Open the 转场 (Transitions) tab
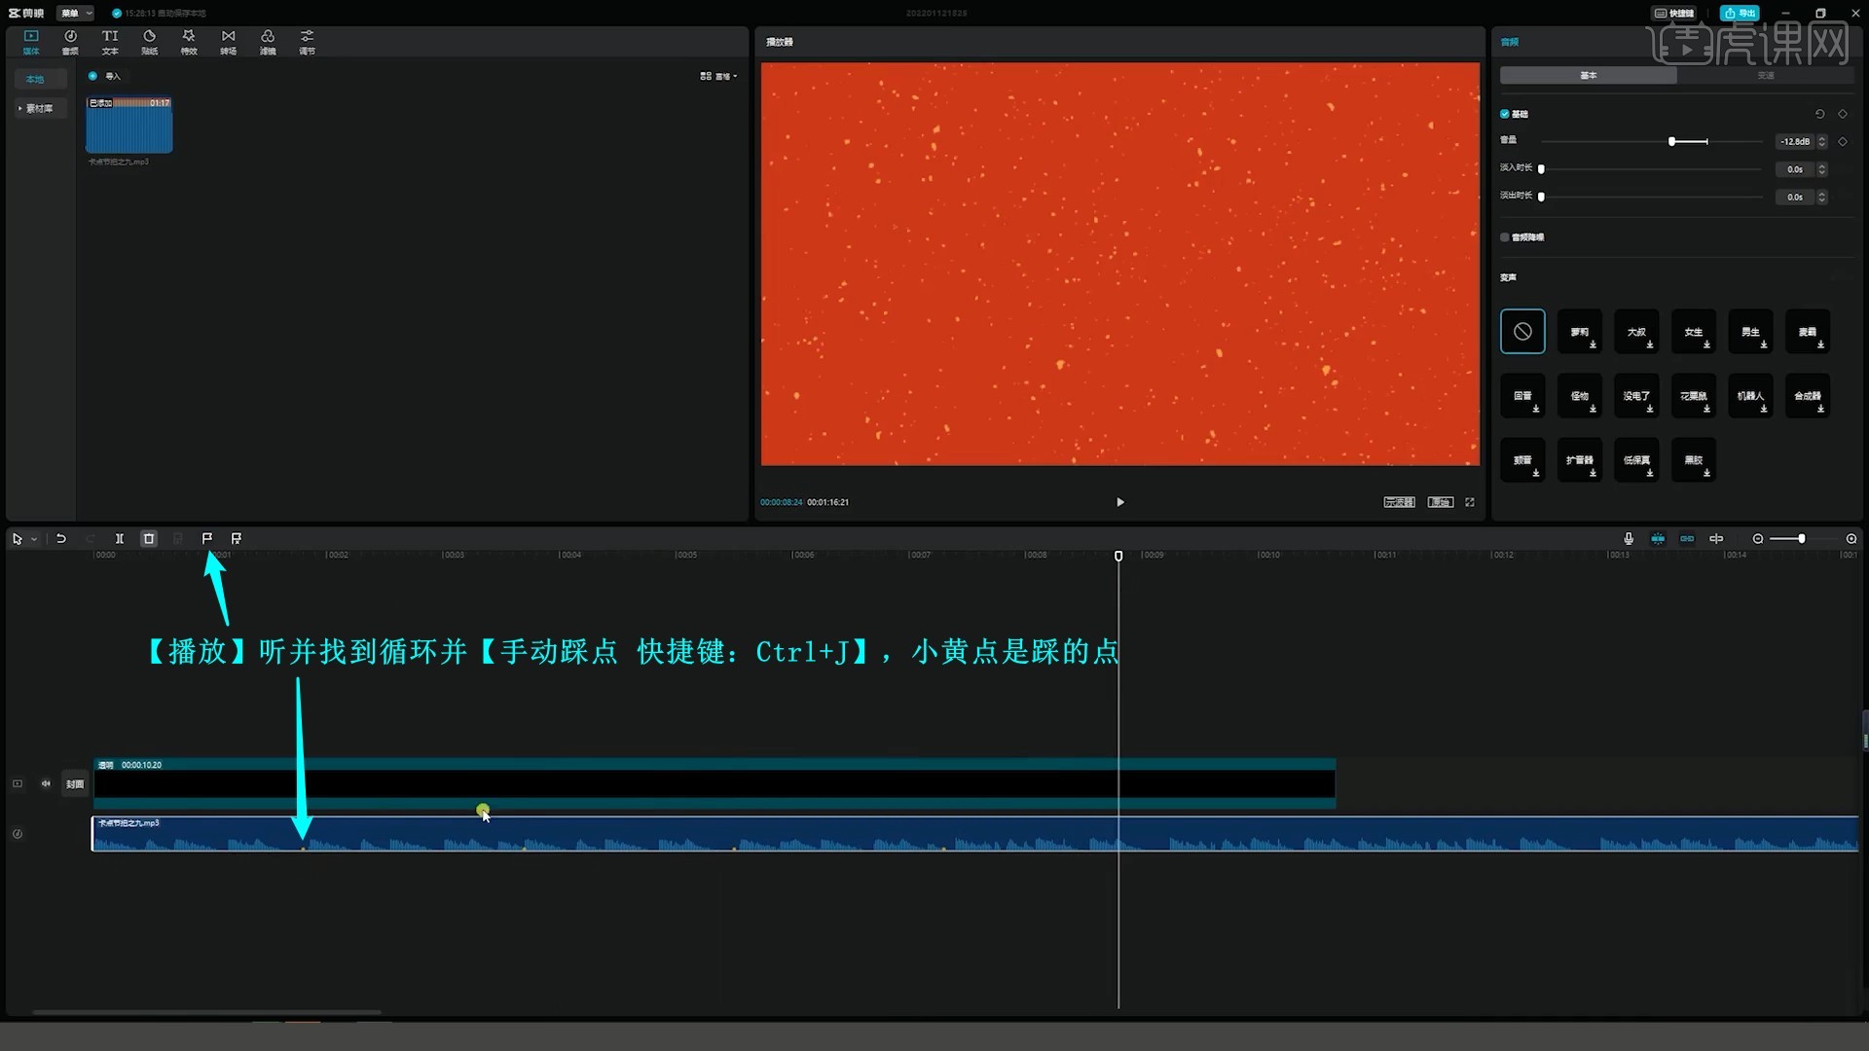This screenshot has width=1869, height=1051. (228, 42)
